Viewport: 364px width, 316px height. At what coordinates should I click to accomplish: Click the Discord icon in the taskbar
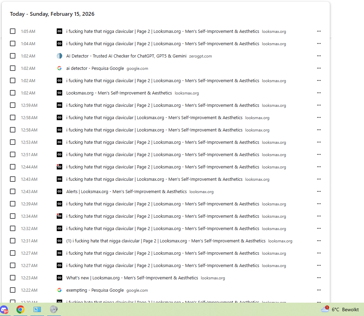[4, 309]
